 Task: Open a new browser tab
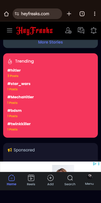pos(69,14)
